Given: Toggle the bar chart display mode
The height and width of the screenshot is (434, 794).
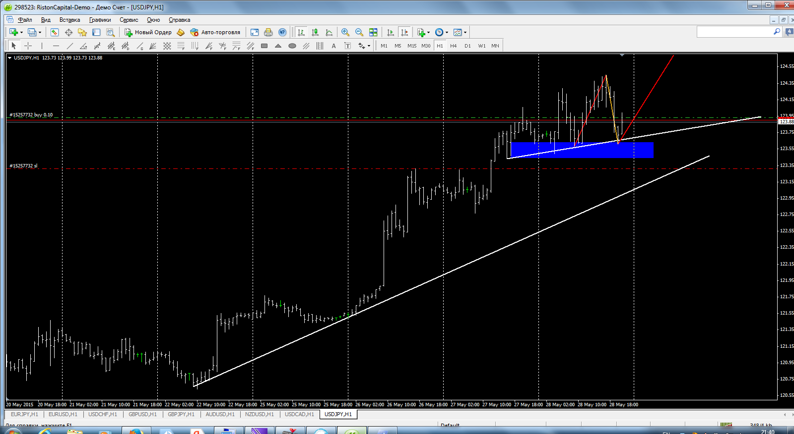Looking at the screenshot, I should point(301,32).
